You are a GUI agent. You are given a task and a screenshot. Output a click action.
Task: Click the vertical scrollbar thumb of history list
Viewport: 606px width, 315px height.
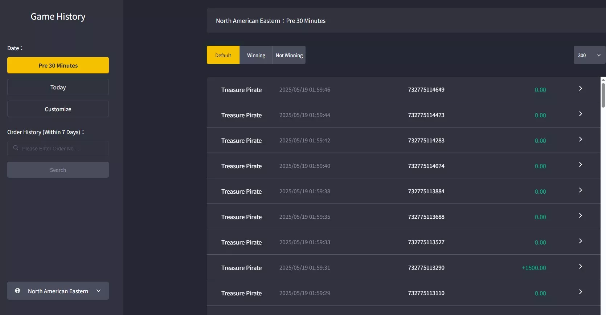click(603, 95)
